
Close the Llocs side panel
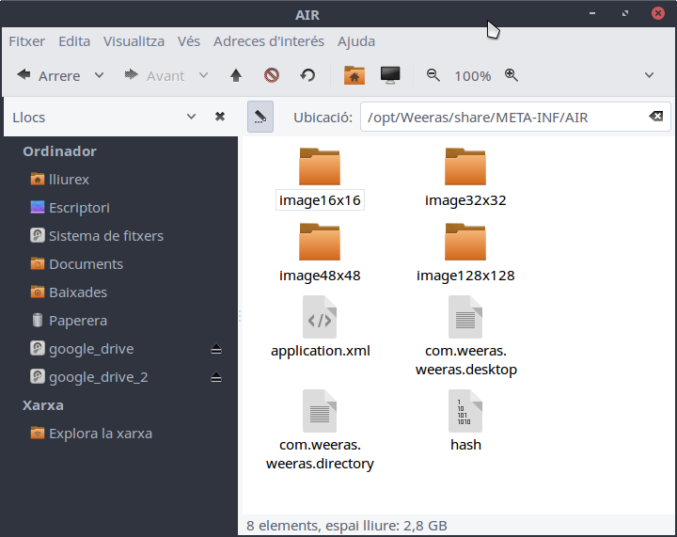220,117
